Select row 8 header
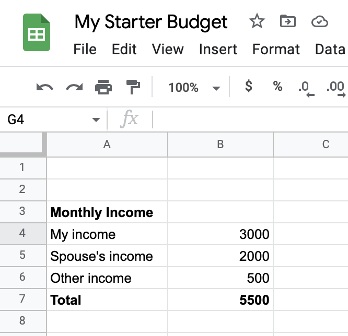 click(x=23, y=321)
